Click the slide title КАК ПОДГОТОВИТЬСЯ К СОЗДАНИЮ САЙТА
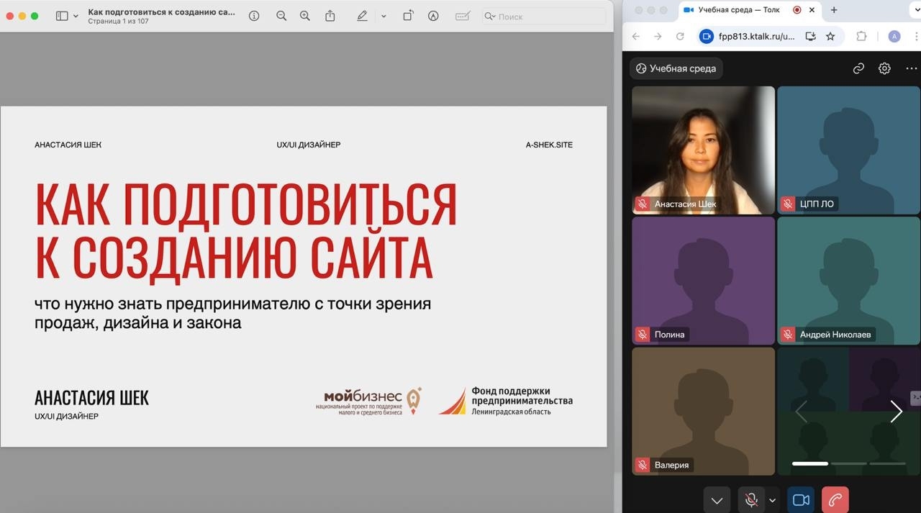Image resolution: width=921 pixels, height=513 pixels. pyautogui.click(x=246, y=231)
